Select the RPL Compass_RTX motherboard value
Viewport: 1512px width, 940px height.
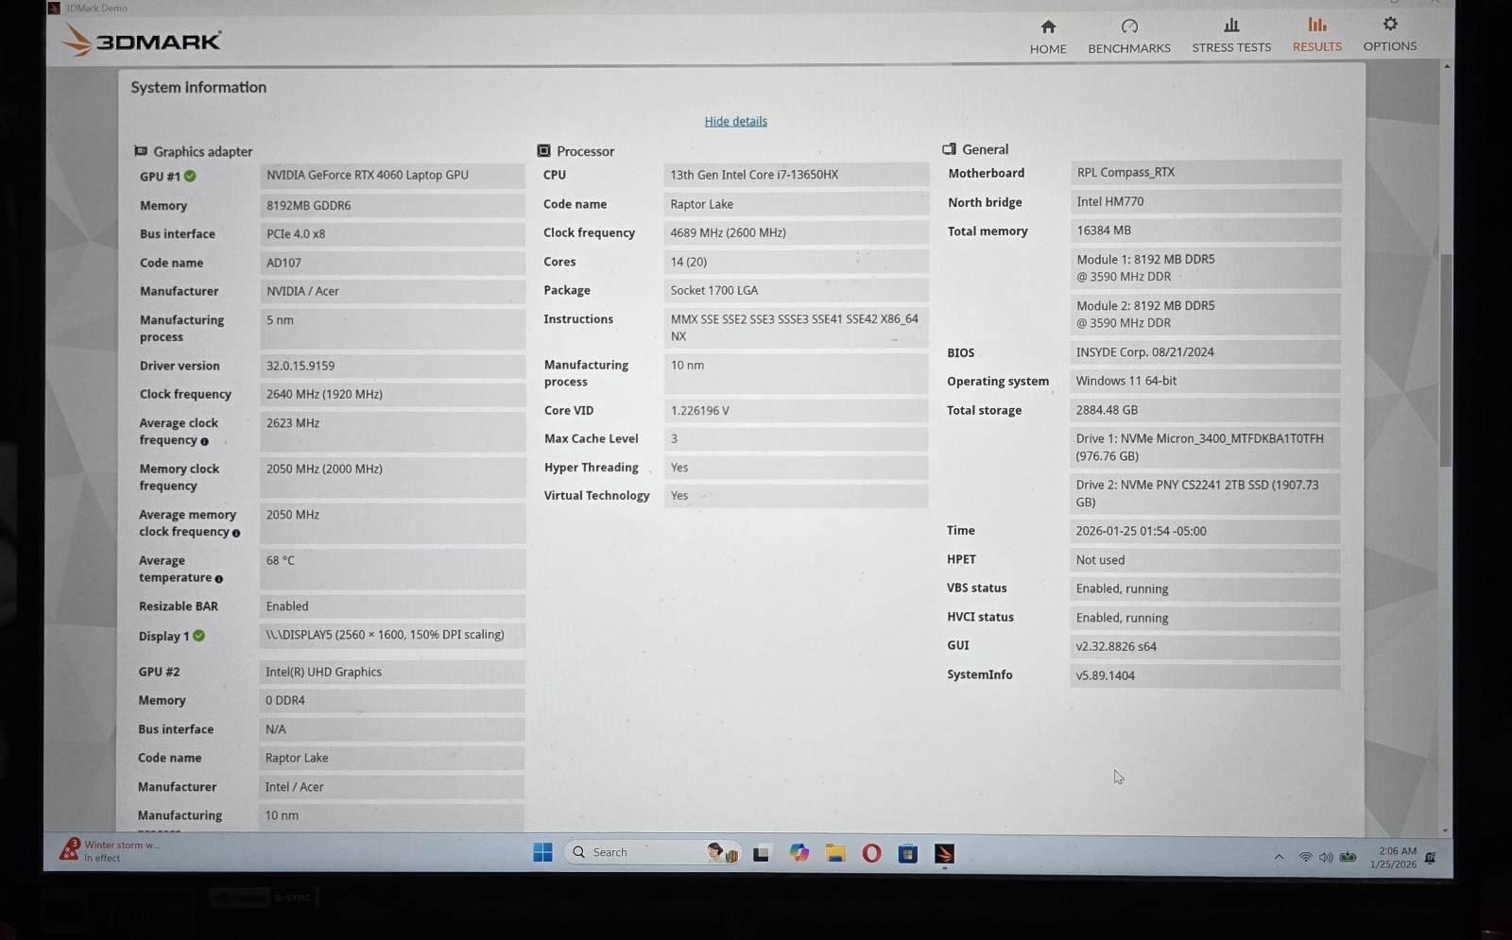[x=1205, y=172]
